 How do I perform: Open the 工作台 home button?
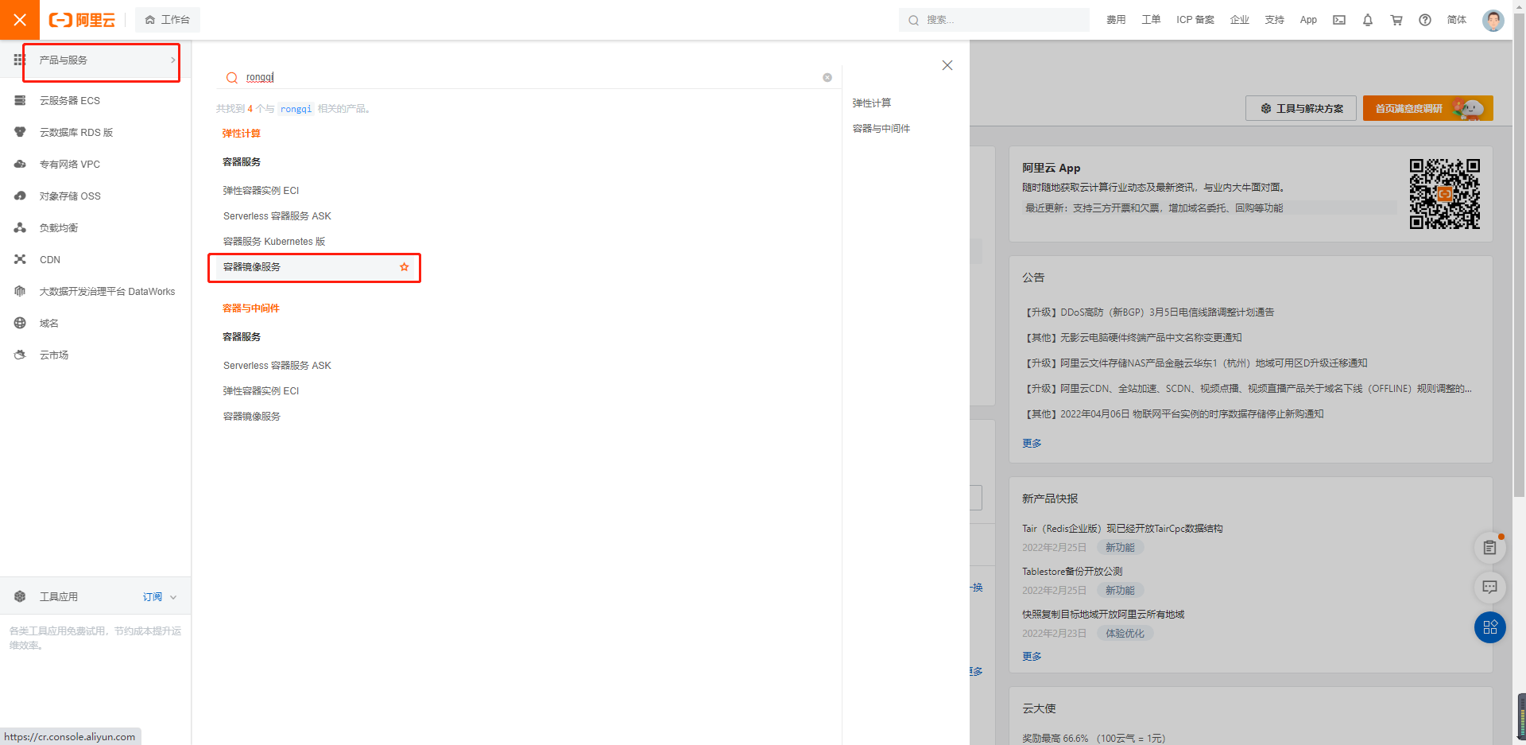click(x=168, y=20)
